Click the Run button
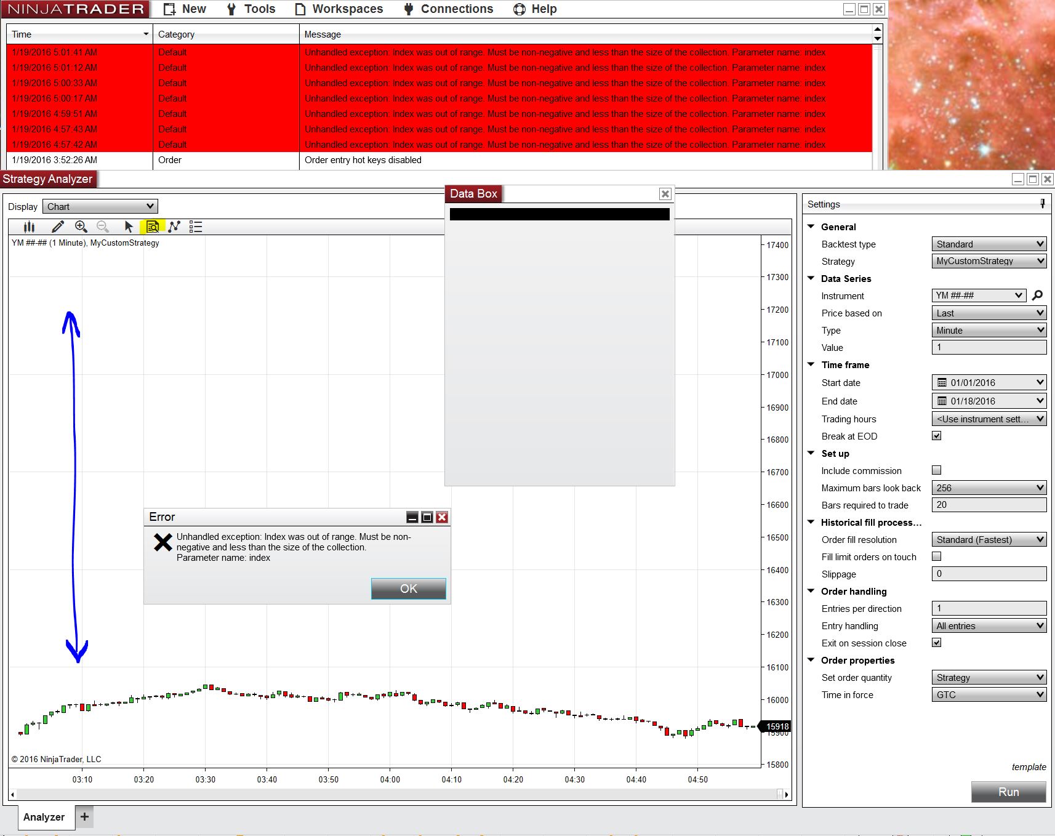1055x836 pixels. [x=1009, y=792]
